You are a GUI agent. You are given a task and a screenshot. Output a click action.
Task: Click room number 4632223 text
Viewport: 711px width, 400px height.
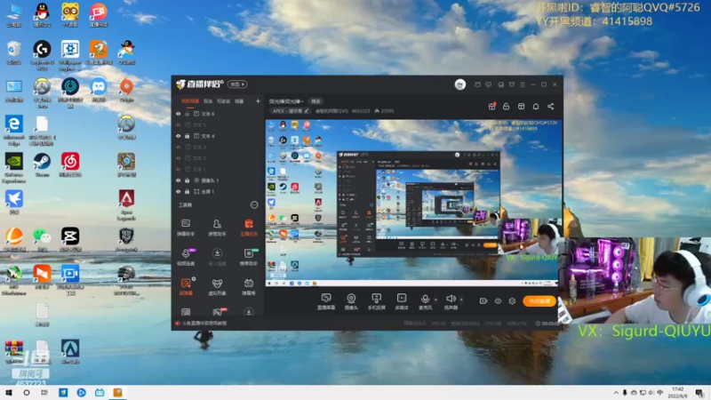tap(361, 111)
